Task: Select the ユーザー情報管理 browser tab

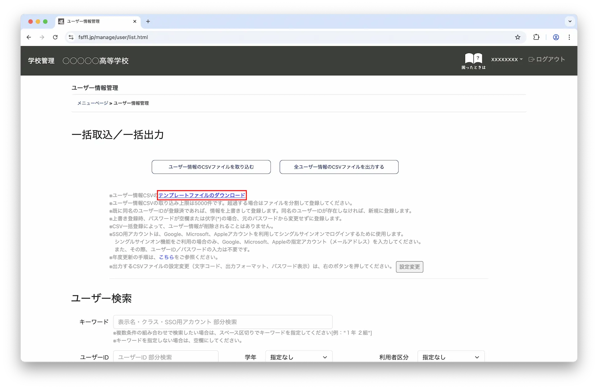Action: tap(93, 22)
